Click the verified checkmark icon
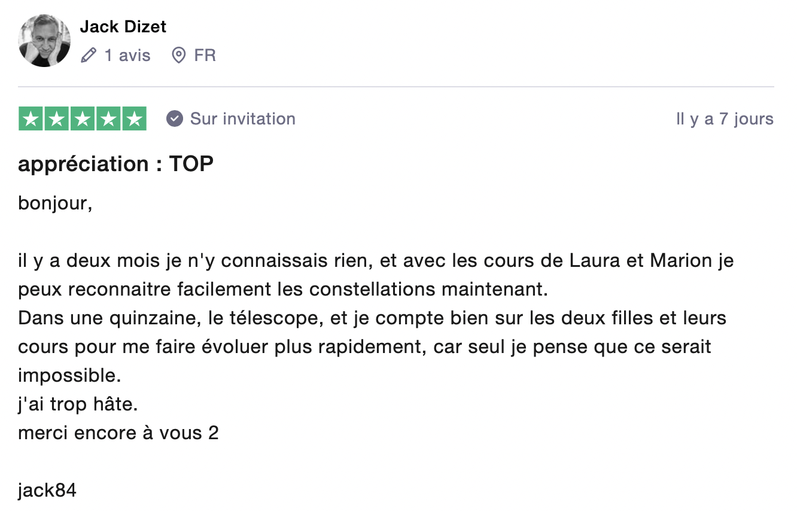The image size is (797, 511). click(174, 118)
